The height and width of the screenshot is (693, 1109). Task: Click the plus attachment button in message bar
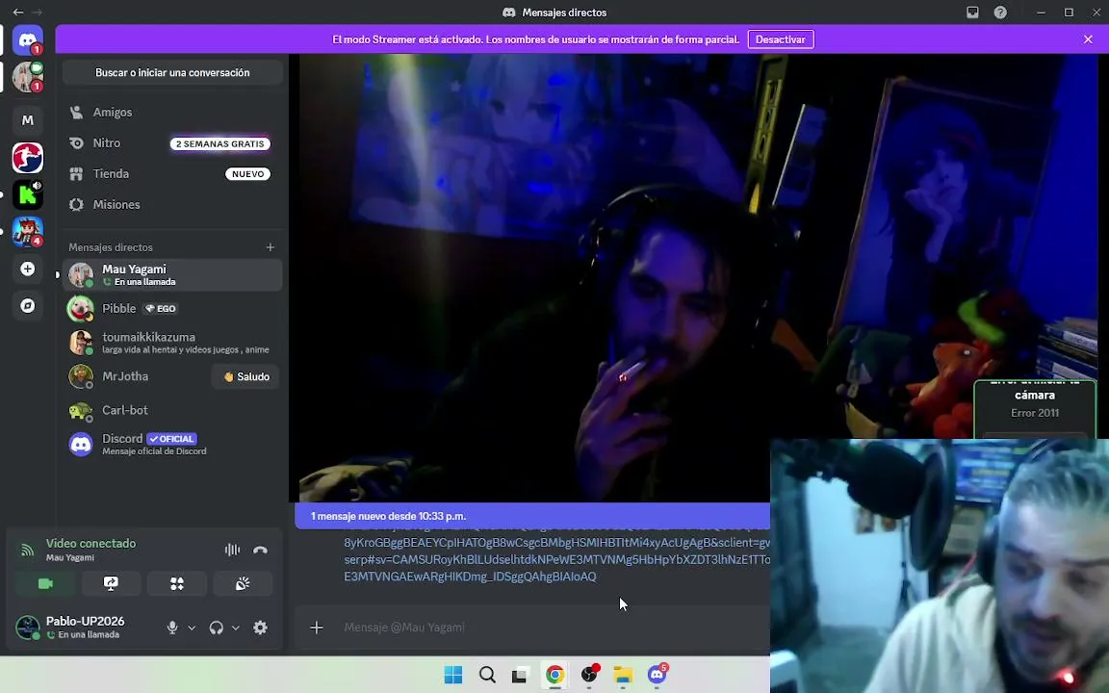point(316,628)
